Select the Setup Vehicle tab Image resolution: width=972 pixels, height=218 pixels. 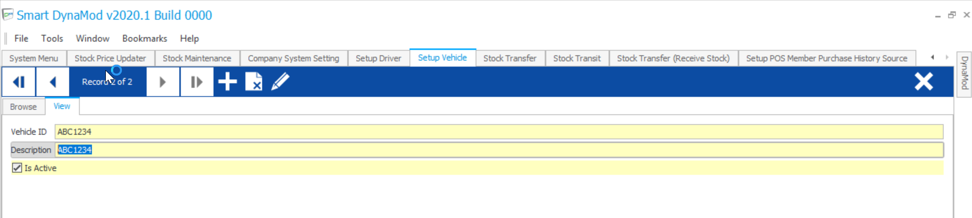[x=443, y=58]
